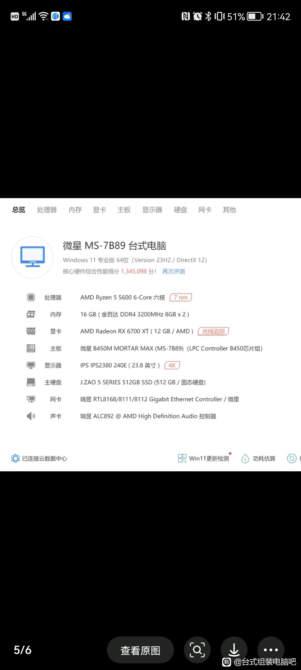The height and width of the screenshot is (670, 301).
Task: Tap the battery icon in status bar
Action: point(255,16)
